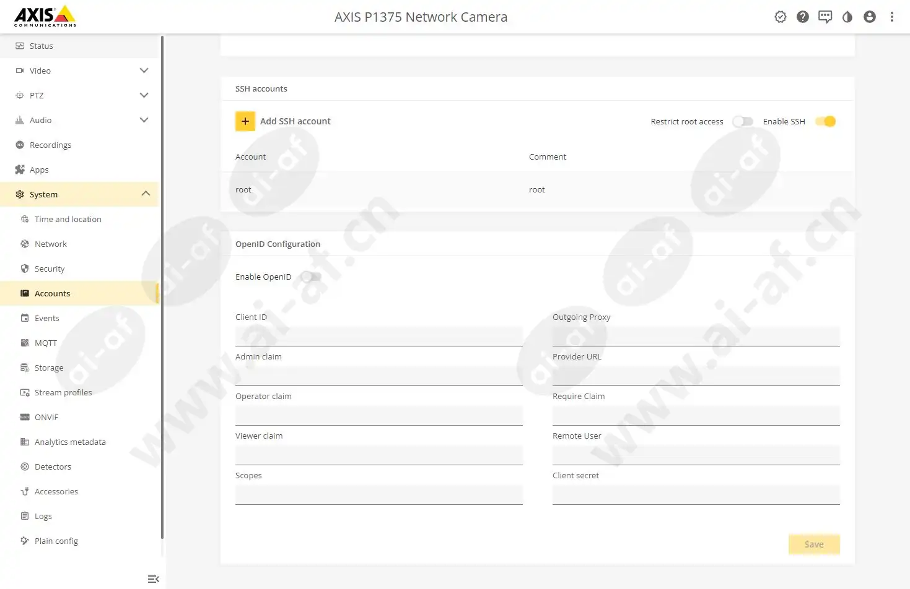Screen dimensions: 910x589
Task: Click the Provider URL input field
Action: (x=696, y=376)
